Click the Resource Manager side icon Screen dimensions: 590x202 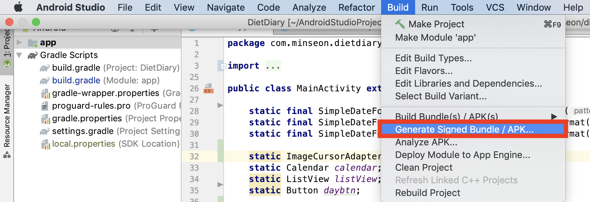click(7, 154)
